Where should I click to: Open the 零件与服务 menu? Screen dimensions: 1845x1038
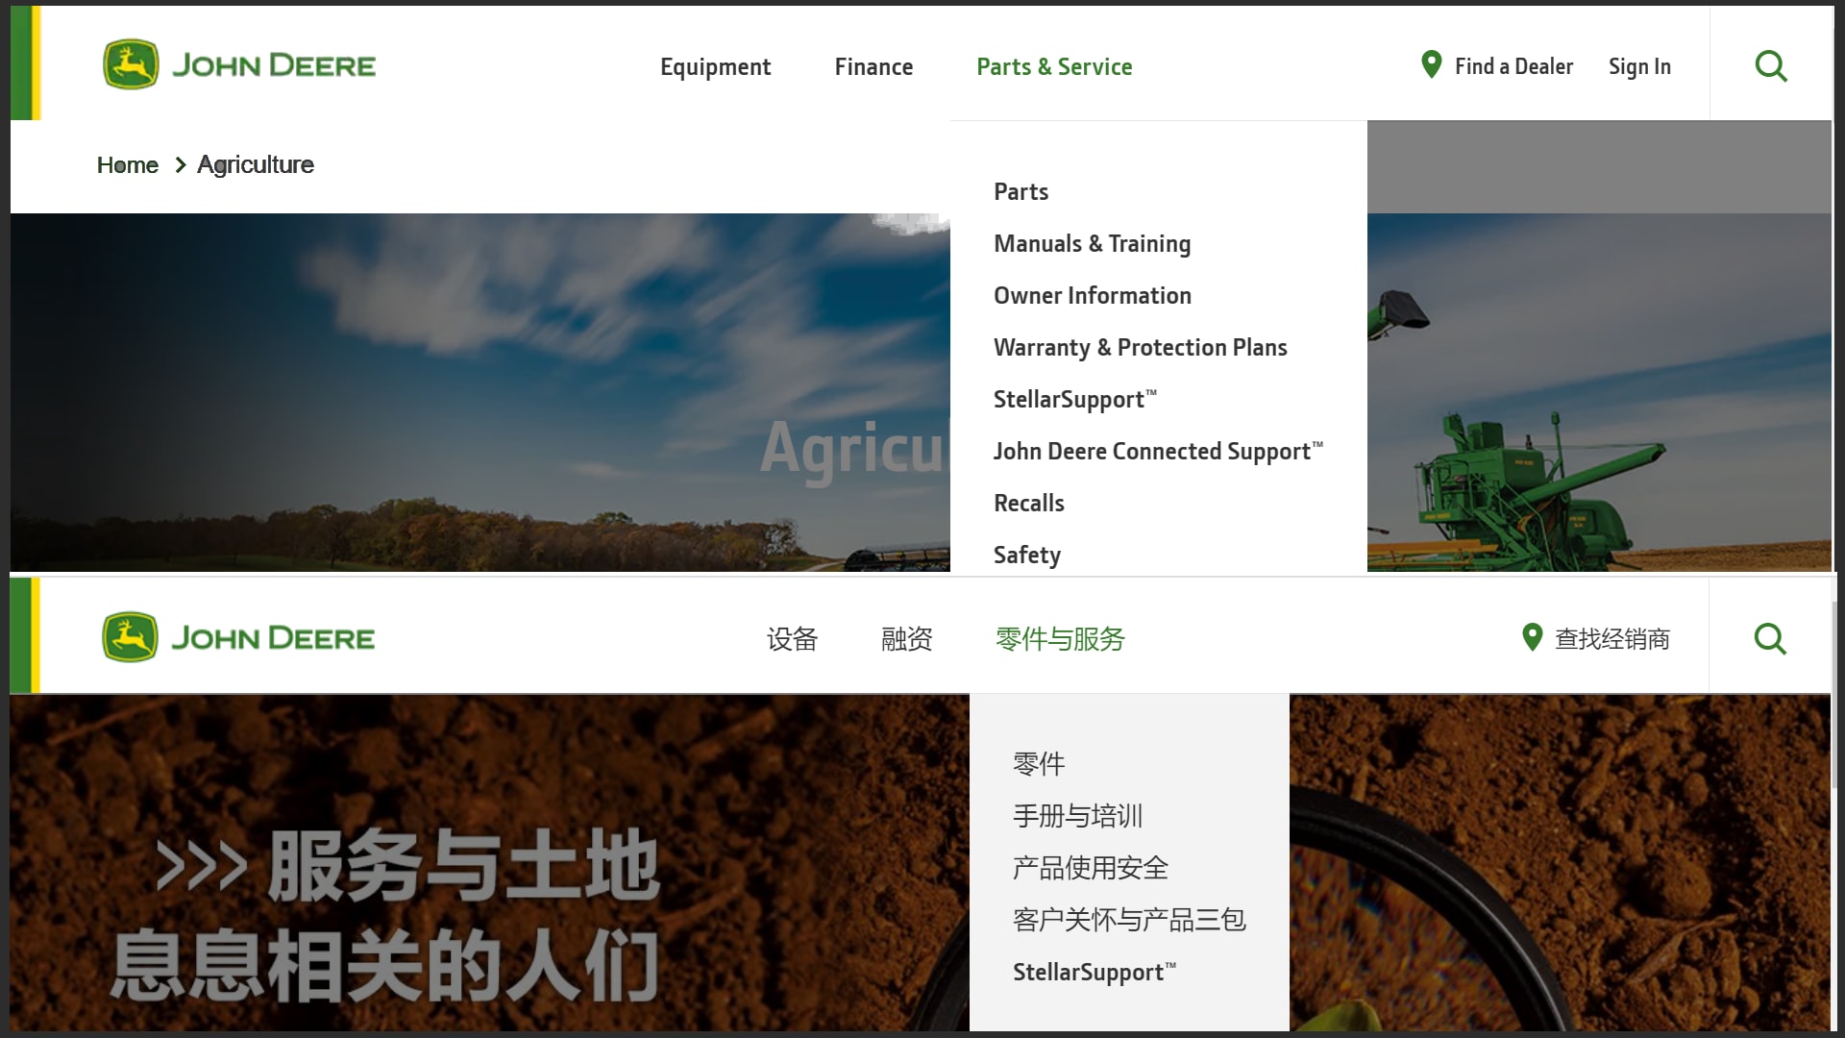pyautogui.click(x=1060, y=639)
